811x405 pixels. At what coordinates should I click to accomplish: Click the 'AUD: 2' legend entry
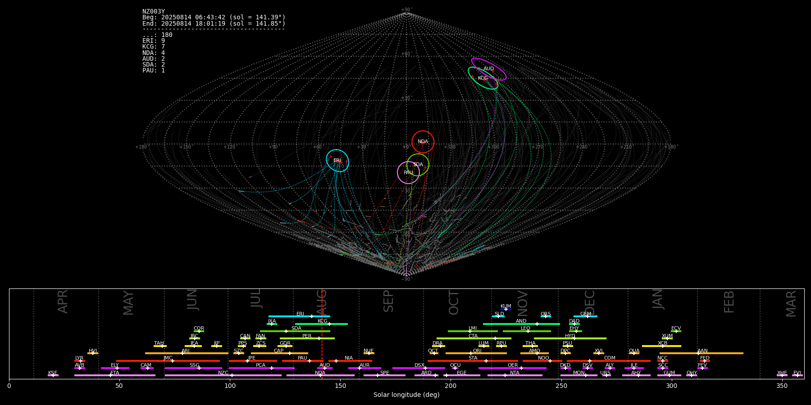click(x=154, y=59)
